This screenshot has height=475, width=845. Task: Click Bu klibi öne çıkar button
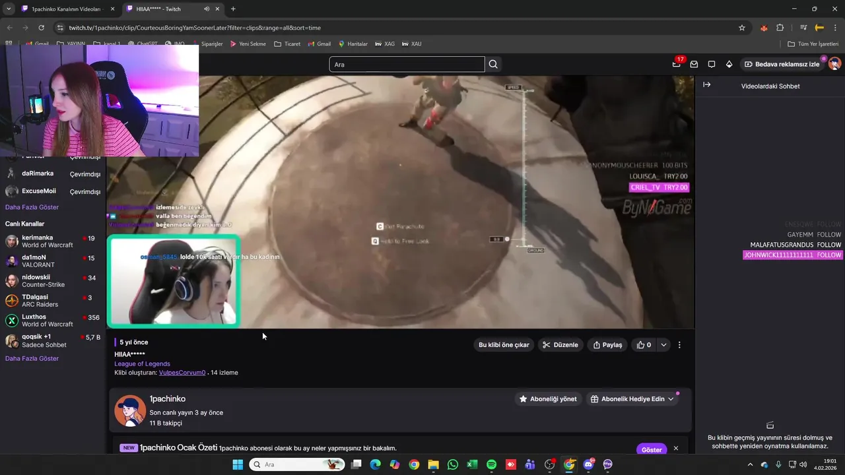[x=504, y=345]
